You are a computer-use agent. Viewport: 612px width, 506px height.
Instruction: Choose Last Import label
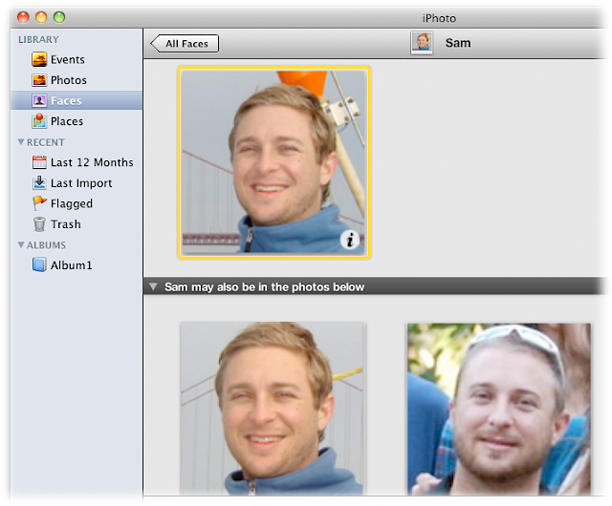click(81, 183)
